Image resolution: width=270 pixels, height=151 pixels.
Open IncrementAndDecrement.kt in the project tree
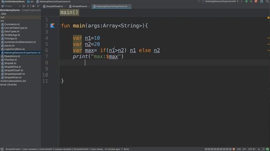(20, 42)
